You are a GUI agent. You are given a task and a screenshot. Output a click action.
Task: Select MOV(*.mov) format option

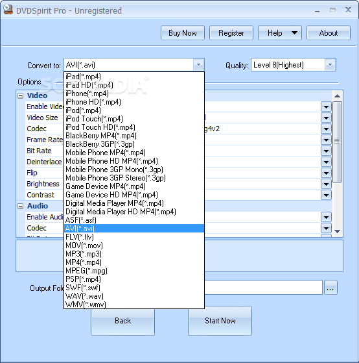pos(134,245)
